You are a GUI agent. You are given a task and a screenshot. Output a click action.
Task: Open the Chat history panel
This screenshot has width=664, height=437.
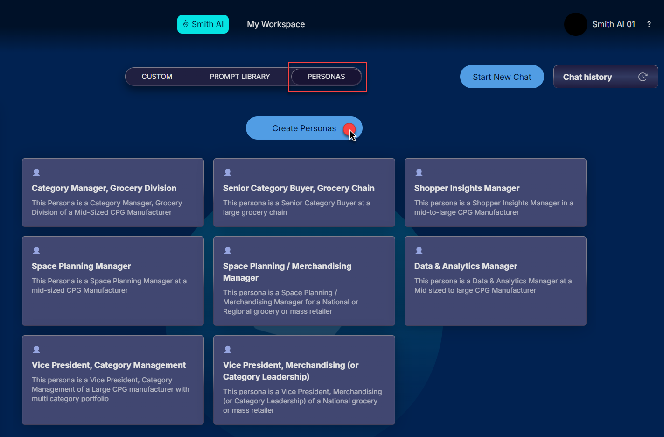[587, 77]
